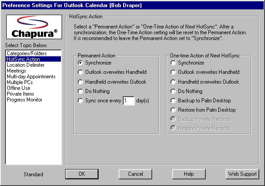Click the Chapura logo image

pos(34,27)
